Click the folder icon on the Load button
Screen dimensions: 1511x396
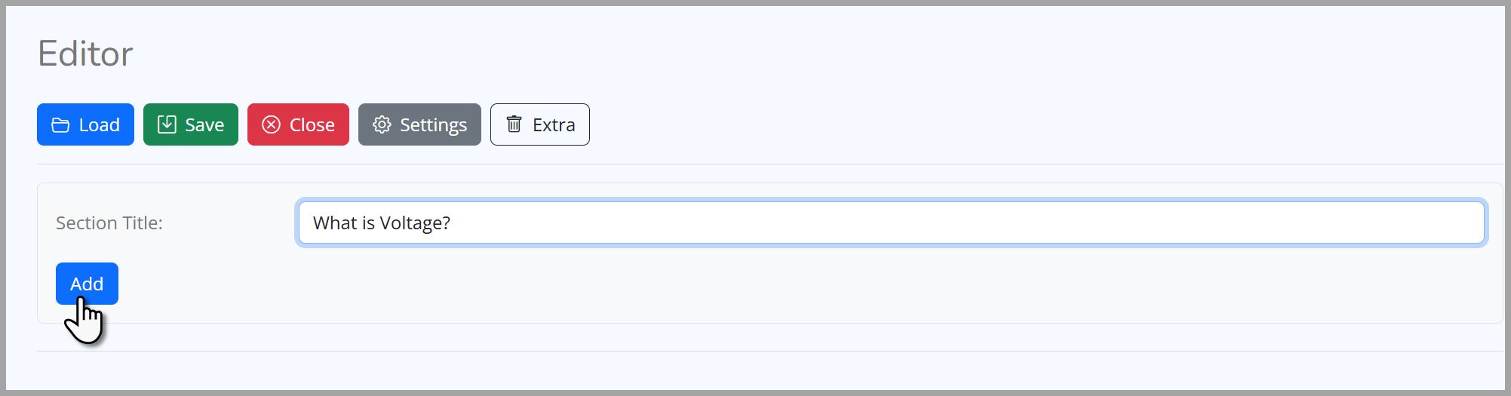(60, 125)
